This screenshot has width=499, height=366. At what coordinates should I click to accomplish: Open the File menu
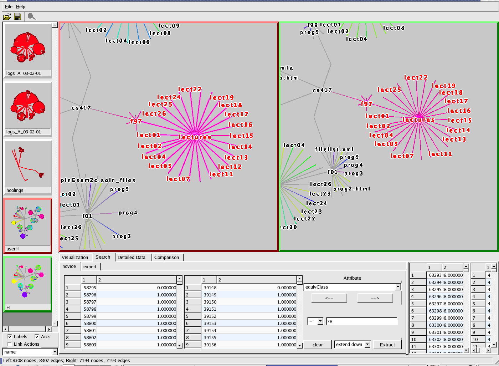(x=9, y=6)
